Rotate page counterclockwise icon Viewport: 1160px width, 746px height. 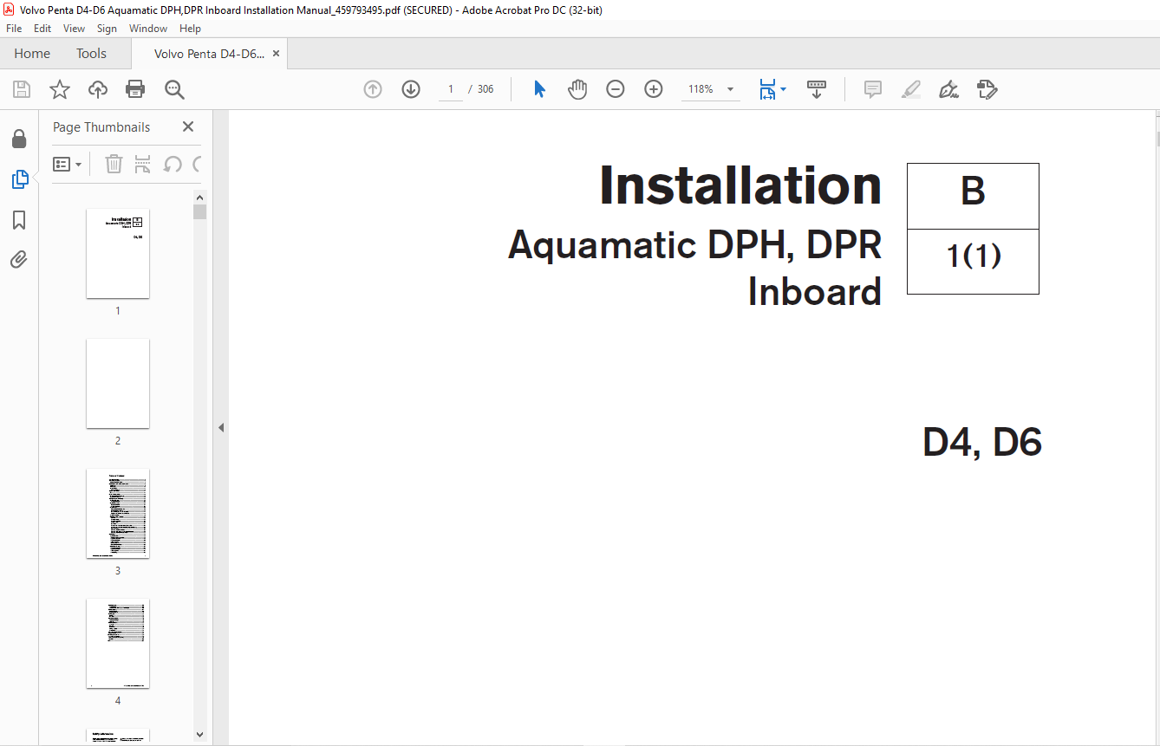[x=173, y=164]
